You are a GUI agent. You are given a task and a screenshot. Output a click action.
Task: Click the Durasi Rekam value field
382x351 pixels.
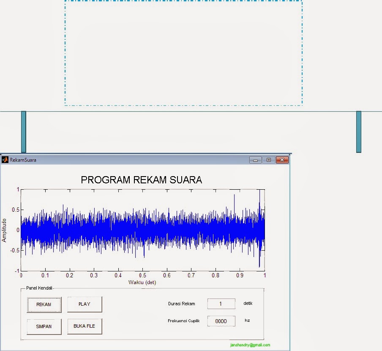coord(221,304)
